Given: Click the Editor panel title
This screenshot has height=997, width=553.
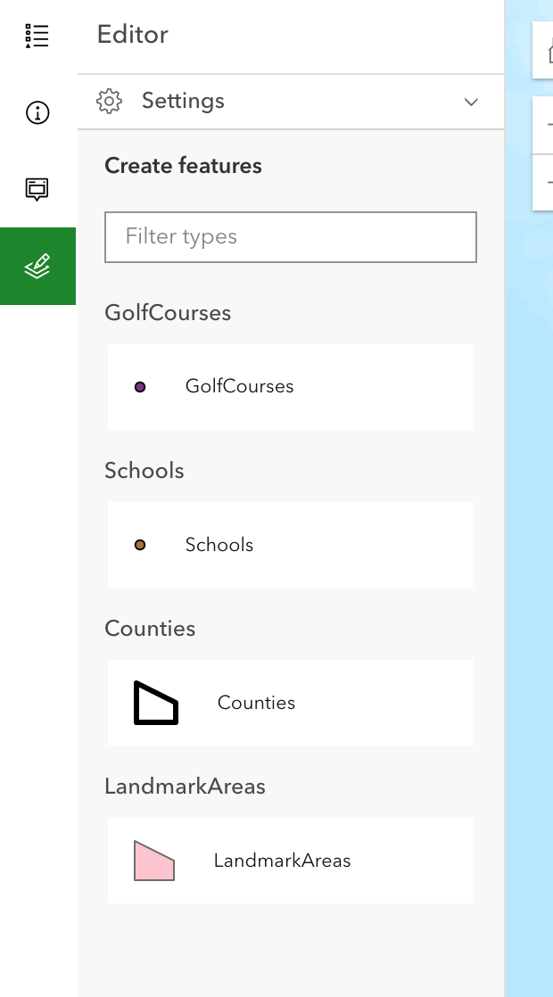Looking at the screenshot, I should 132,36.
